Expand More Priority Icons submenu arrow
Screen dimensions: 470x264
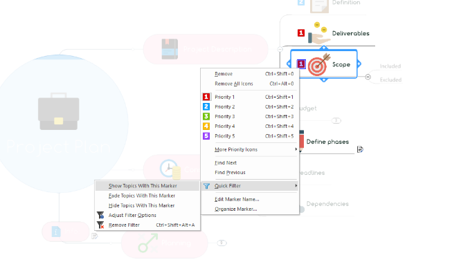(x=296, y=149)
